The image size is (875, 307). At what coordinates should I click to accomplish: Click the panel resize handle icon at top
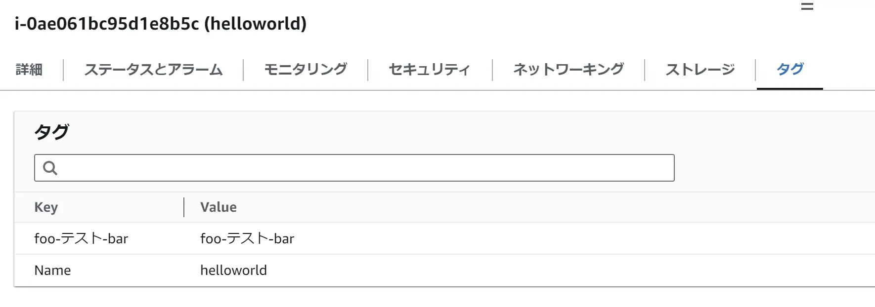(807, 6)
